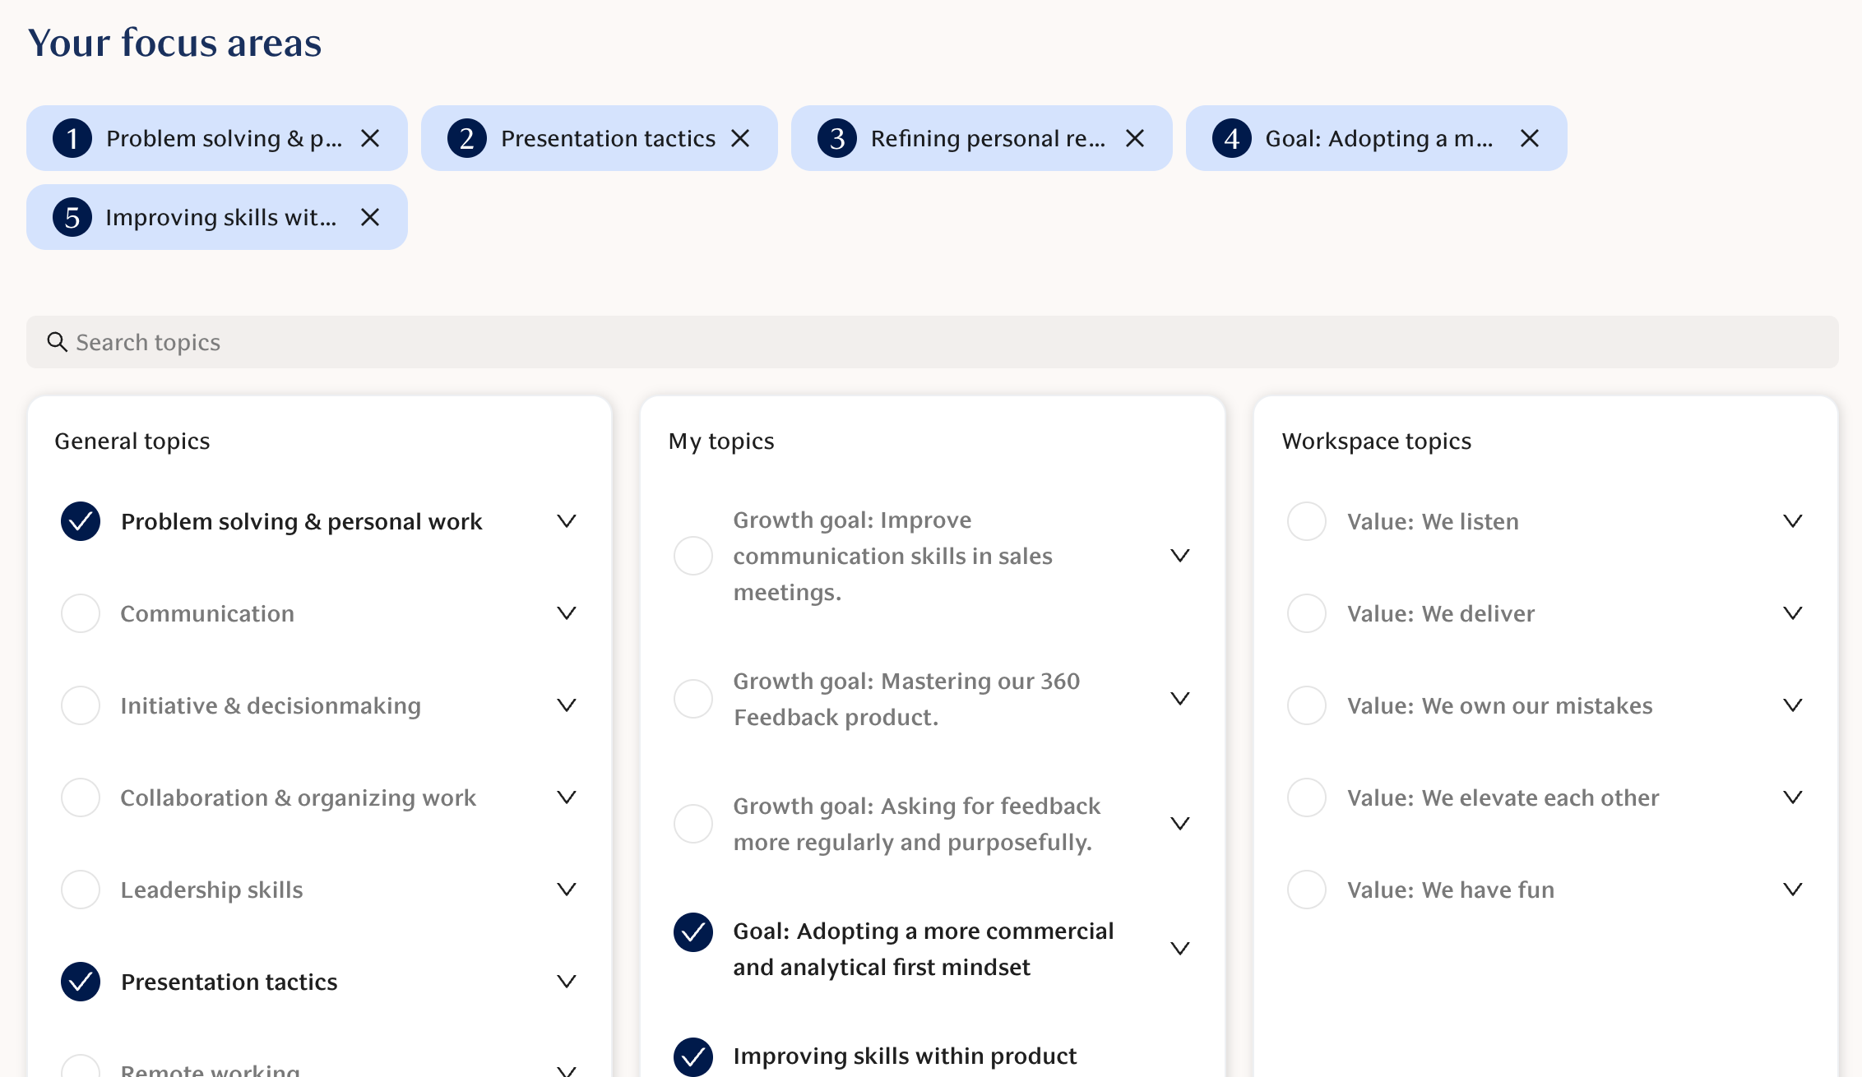The height and width of the screenshot is (1077, 1862).
Task: Select the Communication topic checkbox
Action: coord(81,613)
